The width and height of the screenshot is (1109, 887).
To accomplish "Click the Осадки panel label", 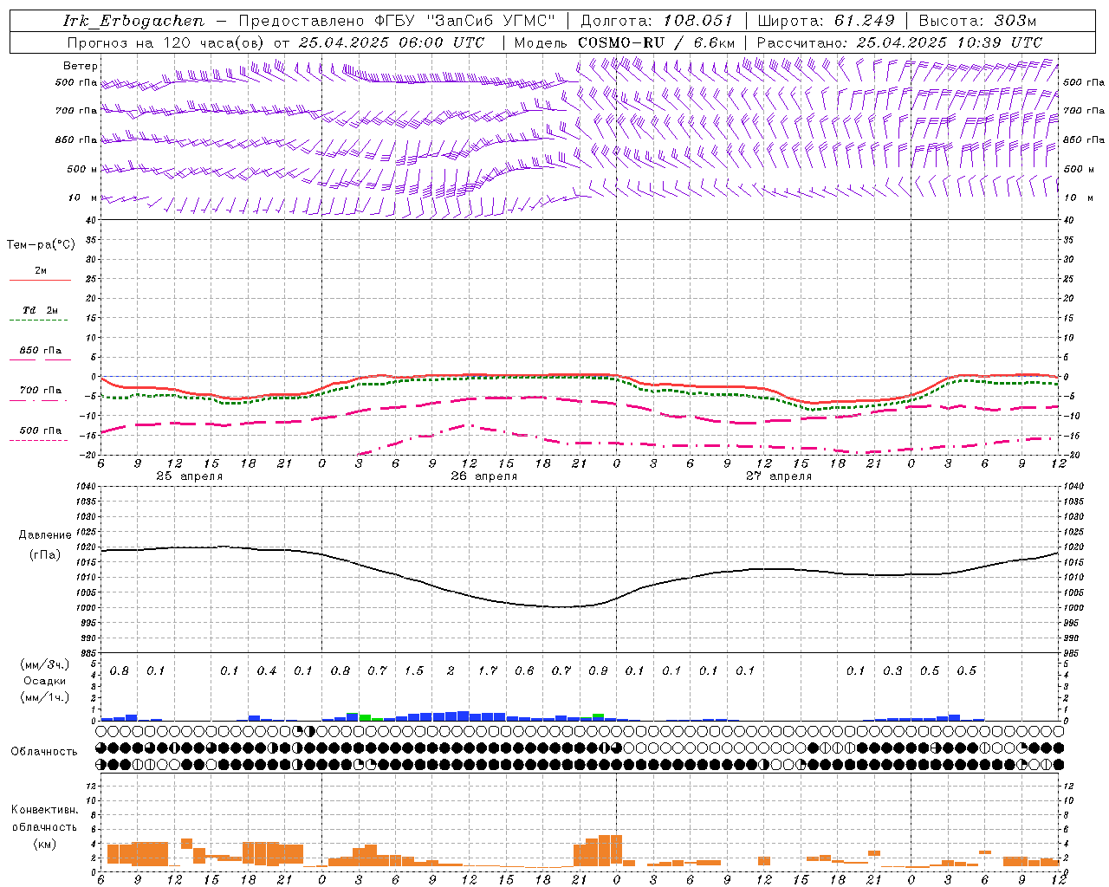I will click(45, 682).
